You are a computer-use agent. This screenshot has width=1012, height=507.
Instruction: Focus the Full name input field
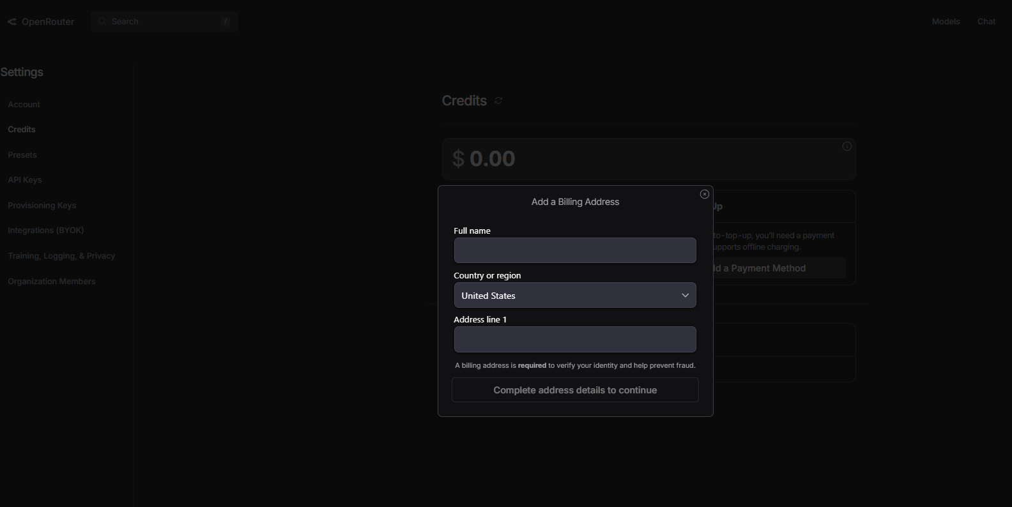point(574,250)
